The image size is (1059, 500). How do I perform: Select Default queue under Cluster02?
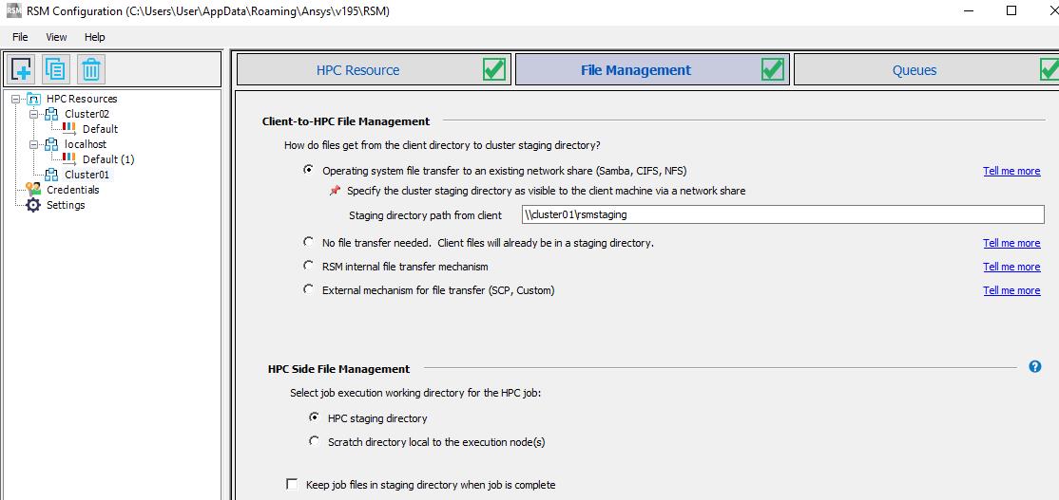(100, 129)
